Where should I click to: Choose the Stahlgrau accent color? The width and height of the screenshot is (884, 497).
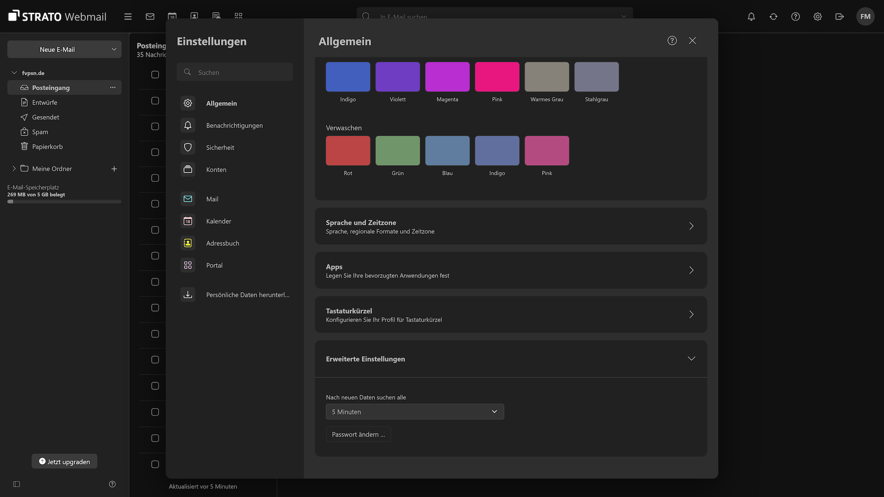(x=597, y=77)
